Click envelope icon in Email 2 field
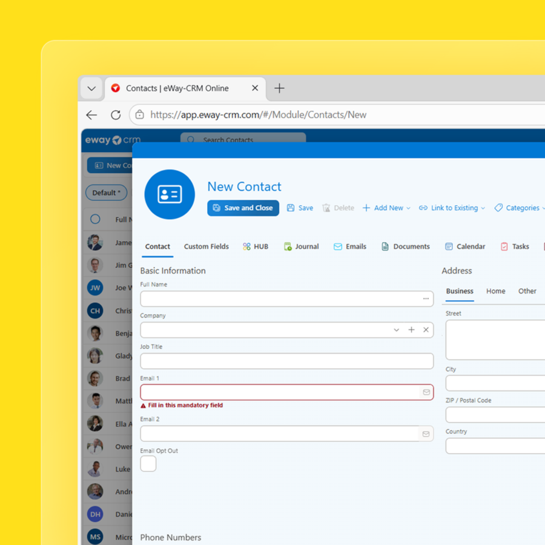Screen dimensions: 545x545 pos(426,434)
